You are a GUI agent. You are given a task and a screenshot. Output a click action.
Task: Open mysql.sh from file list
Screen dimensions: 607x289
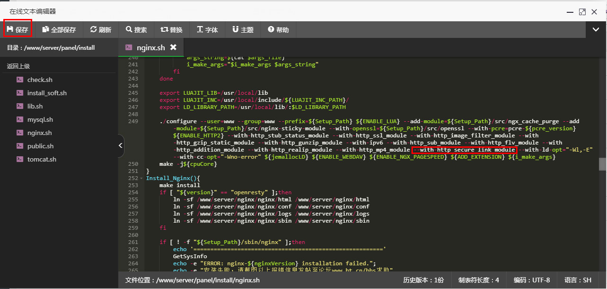(x=40, y=119)
